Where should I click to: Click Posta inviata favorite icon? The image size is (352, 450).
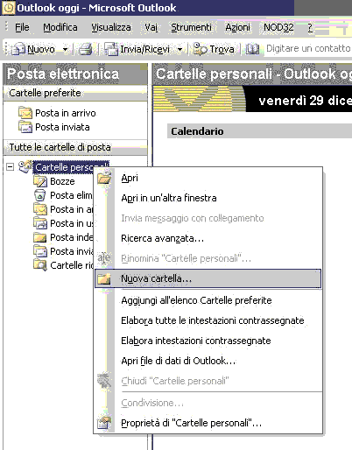pyautogui.click(x=25, y=127)
